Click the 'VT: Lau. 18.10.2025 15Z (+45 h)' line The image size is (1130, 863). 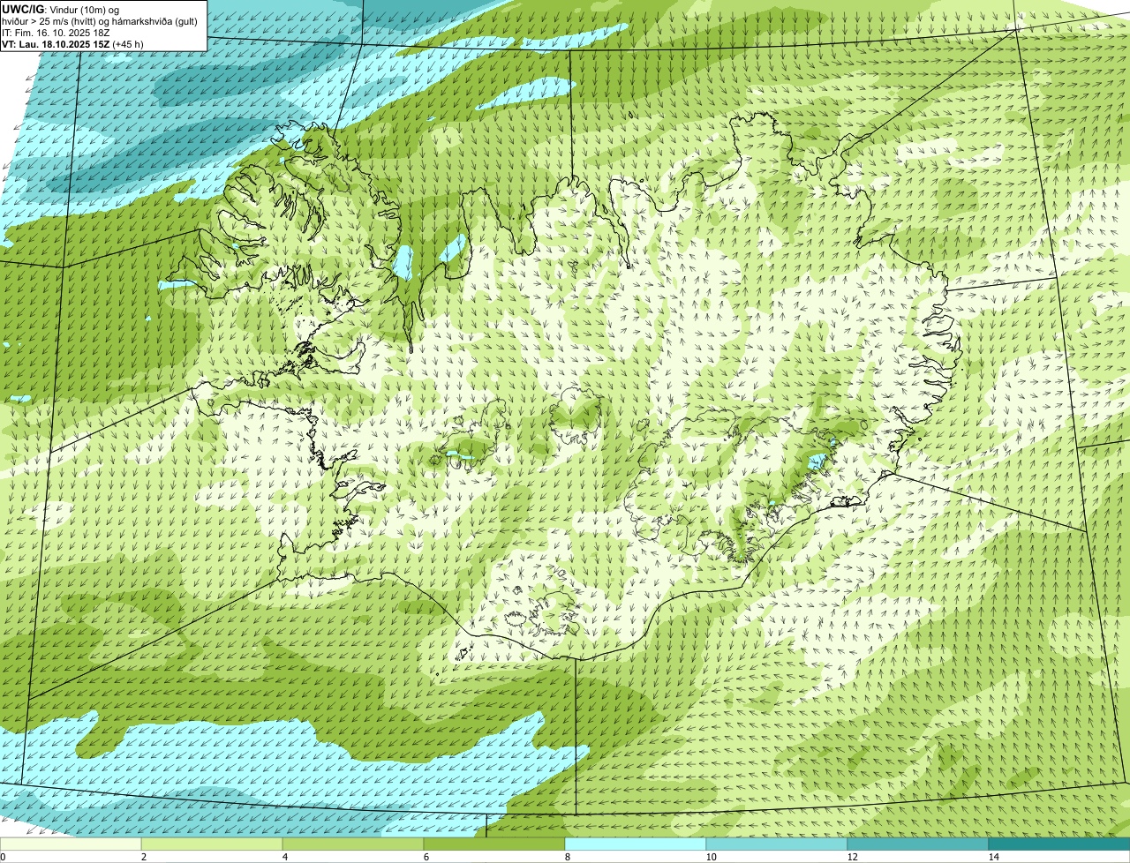point(73,43)
